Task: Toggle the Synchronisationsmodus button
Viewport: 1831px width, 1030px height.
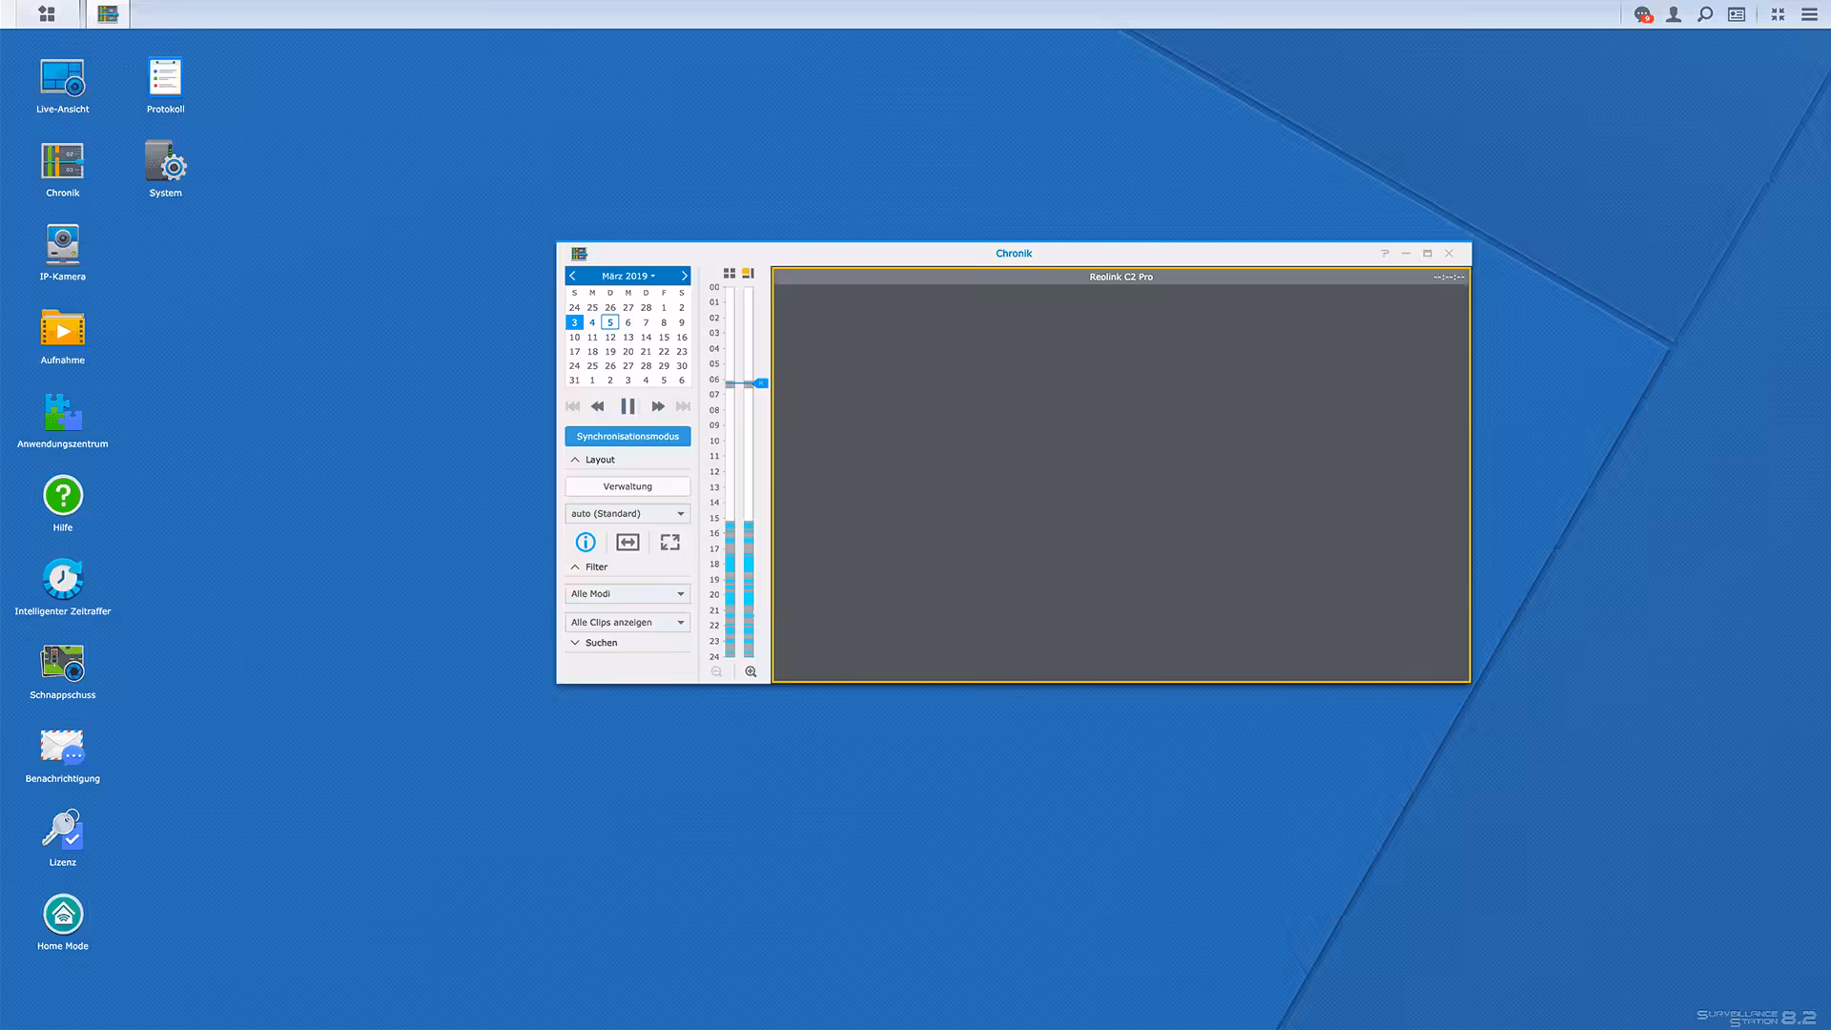Action: point(627,437)
